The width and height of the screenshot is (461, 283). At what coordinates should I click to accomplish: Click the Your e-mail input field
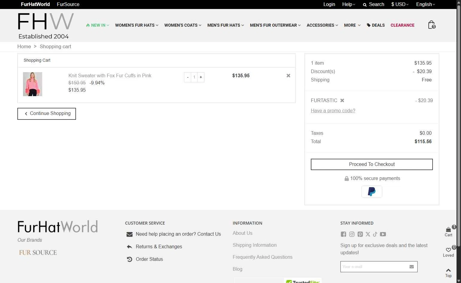[374, 267]
